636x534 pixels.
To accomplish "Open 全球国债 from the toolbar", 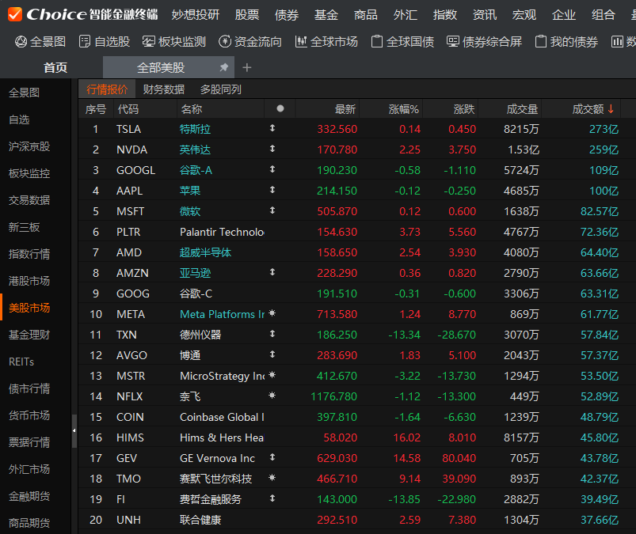I will click(402, 41).
